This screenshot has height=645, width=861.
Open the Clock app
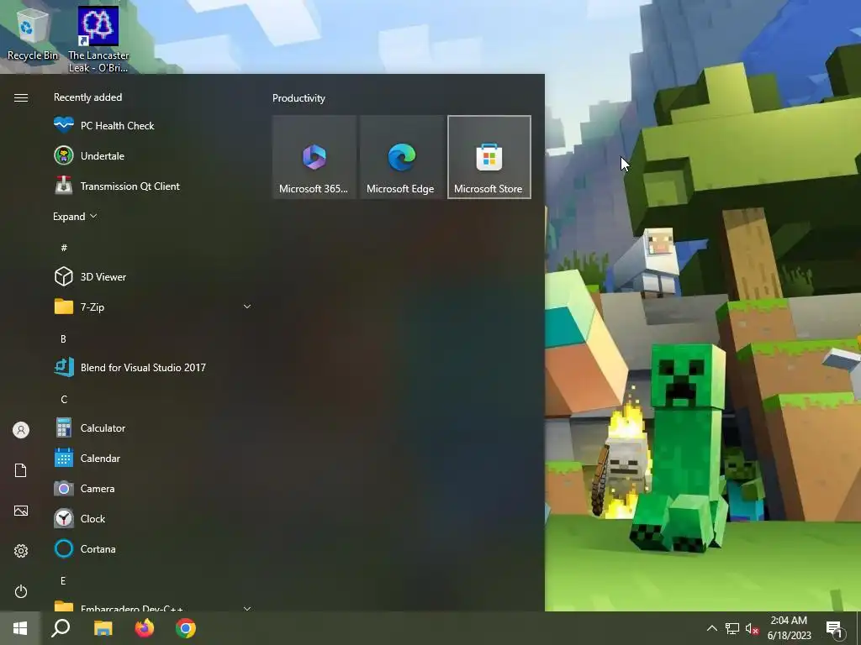[153, 518]
